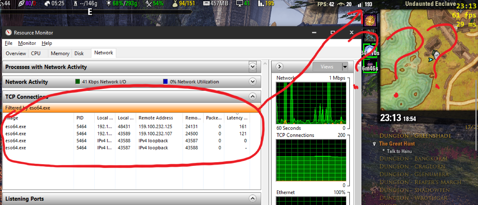
Task: Click the armor durability icon
Action: [x=109, y=4]
